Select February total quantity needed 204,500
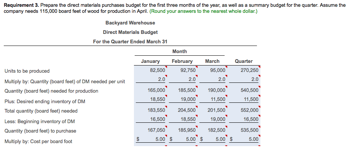Screen dimensions: 351x151 pyautogui.click(x=187, y=110)
